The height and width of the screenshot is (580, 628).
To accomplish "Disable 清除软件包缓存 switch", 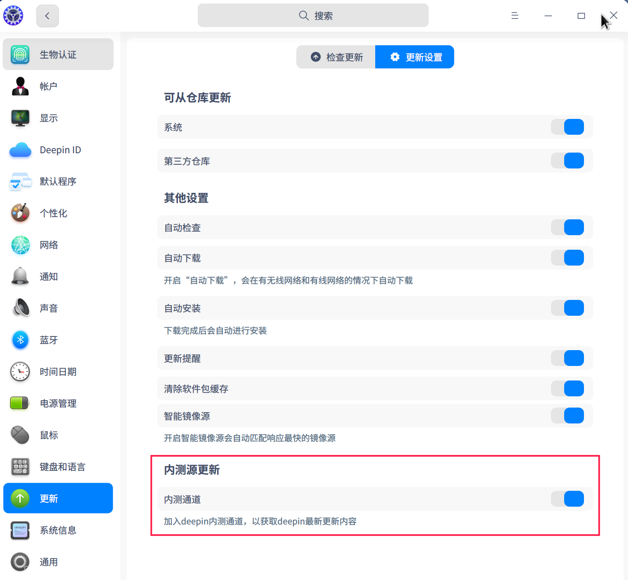I will tap(567, 388).
